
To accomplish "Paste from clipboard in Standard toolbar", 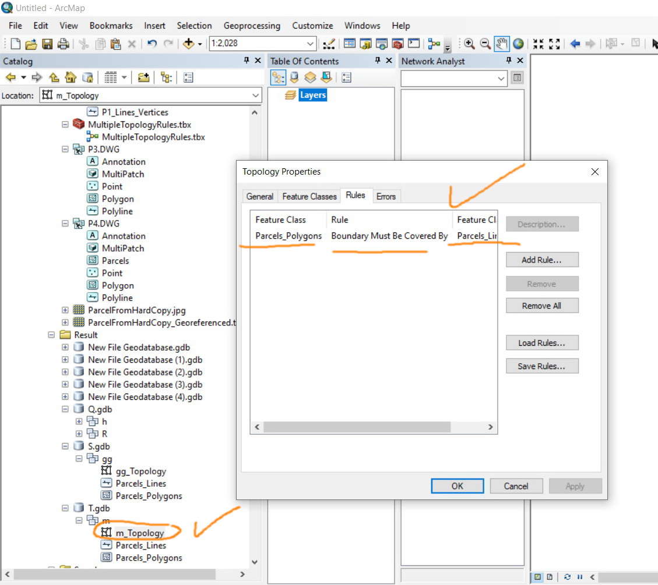I will [x=116, y=44].
